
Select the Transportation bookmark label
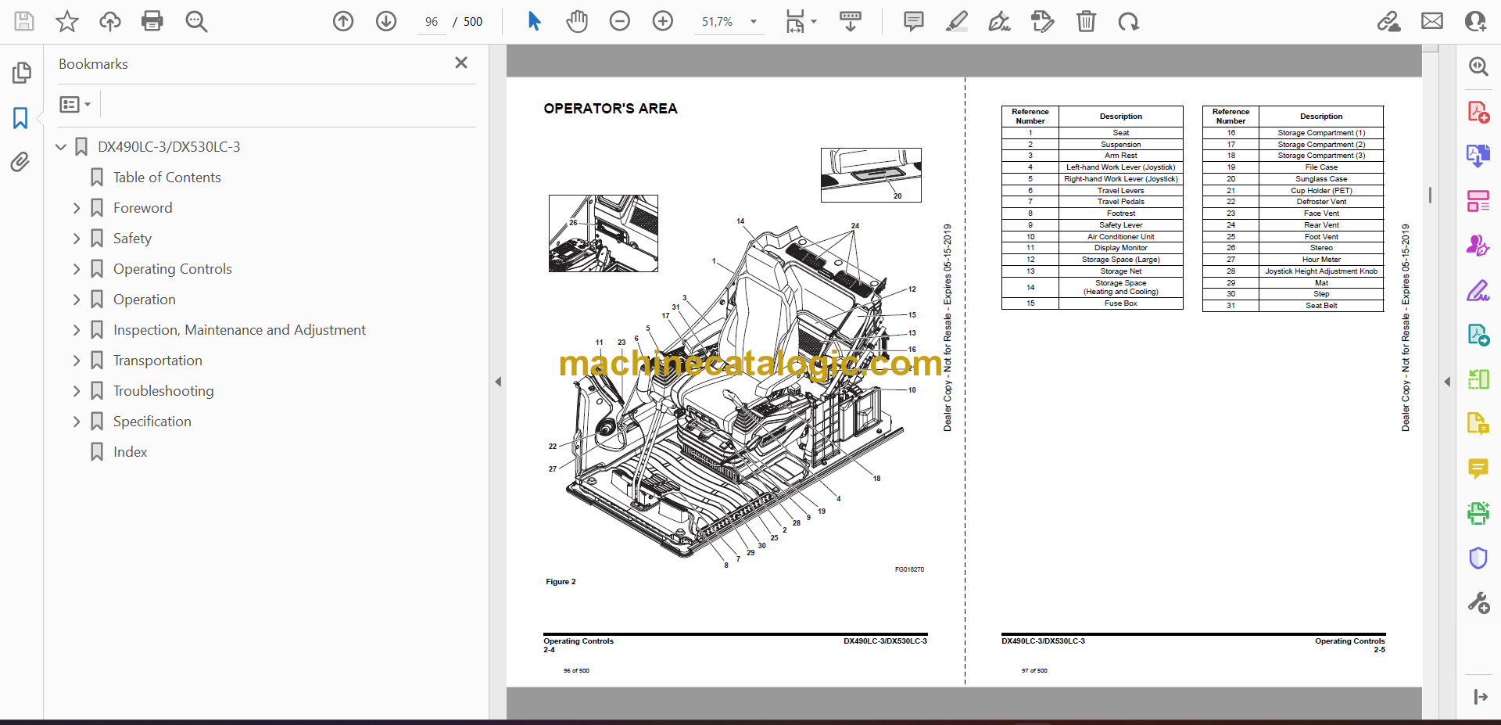coord(158,361)
